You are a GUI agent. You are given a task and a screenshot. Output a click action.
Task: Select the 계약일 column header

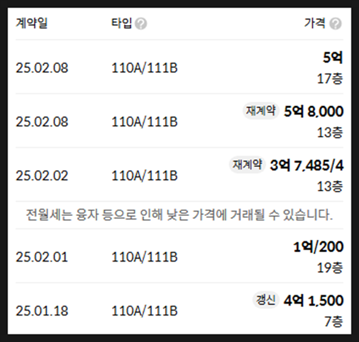point(31,23)
